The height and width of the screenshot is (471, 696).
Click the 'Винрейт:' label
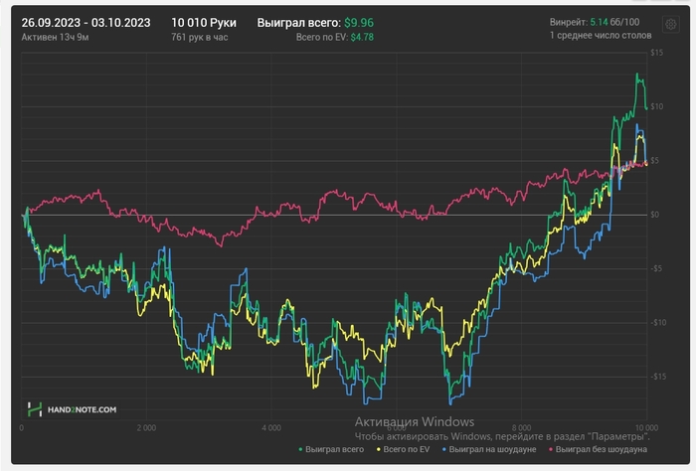coord(569,22)
